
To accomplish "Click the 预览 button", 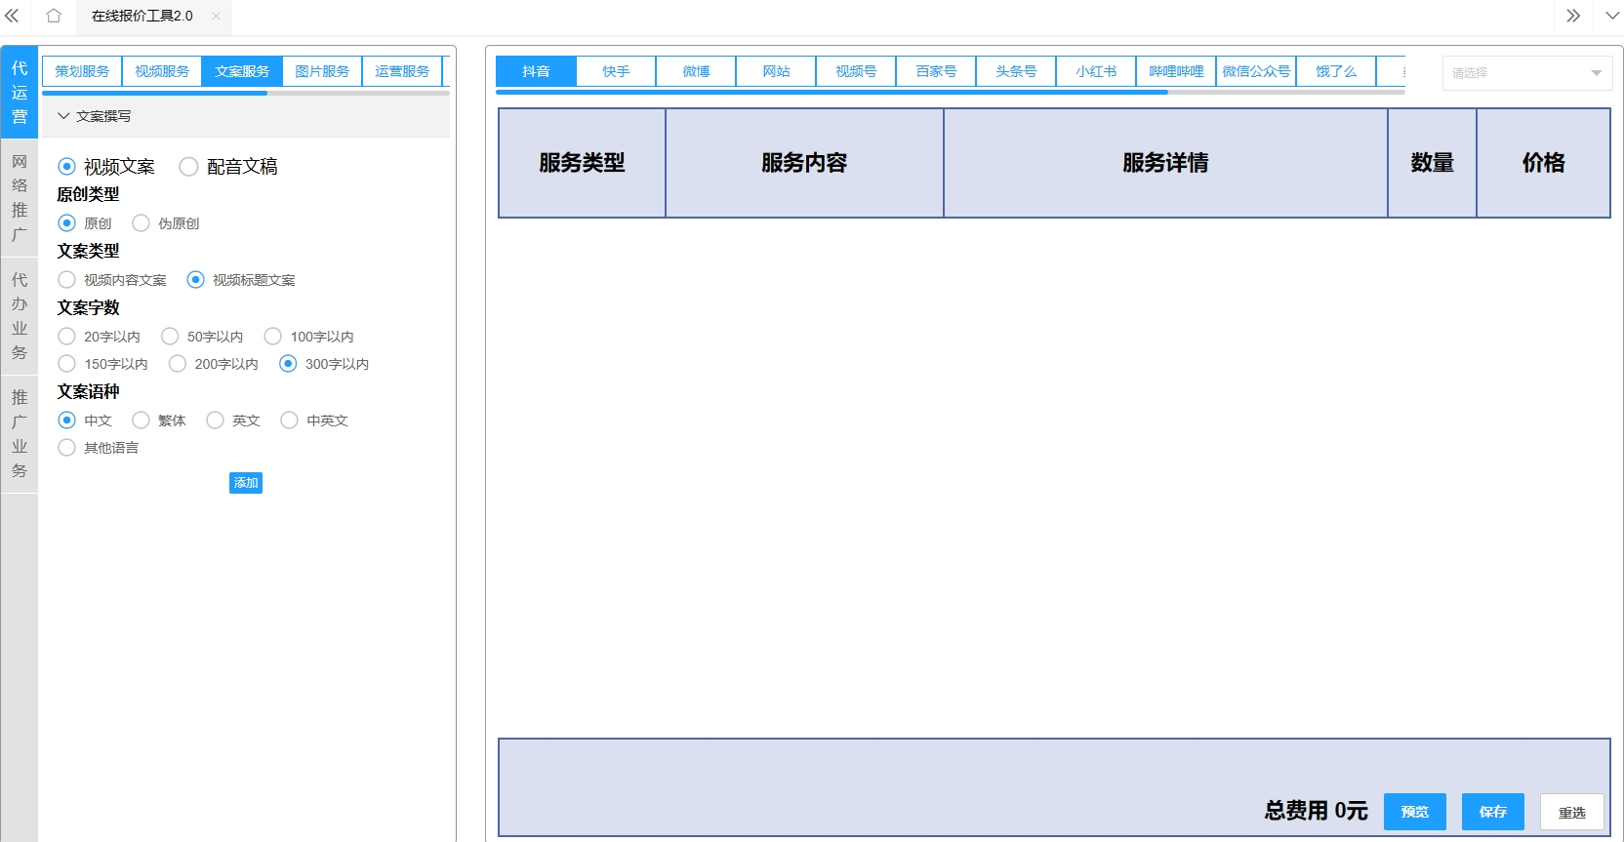I will coord(1414,812).
